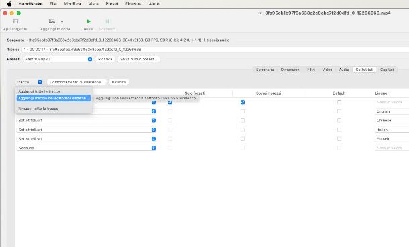Uncheck the checked Sovraimpressi checkbox
Viewport: 409px width, 247px height.
click(x=243, y=102)
